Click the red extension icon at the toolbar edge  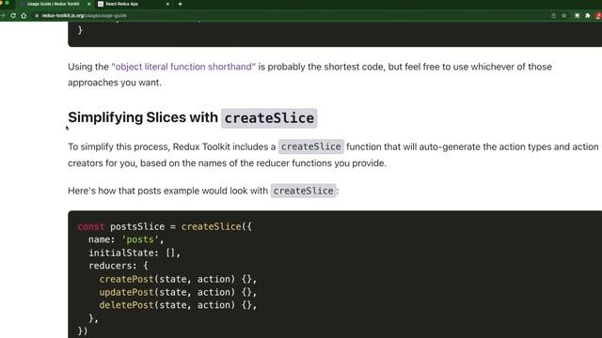click(x=598, y=15)
